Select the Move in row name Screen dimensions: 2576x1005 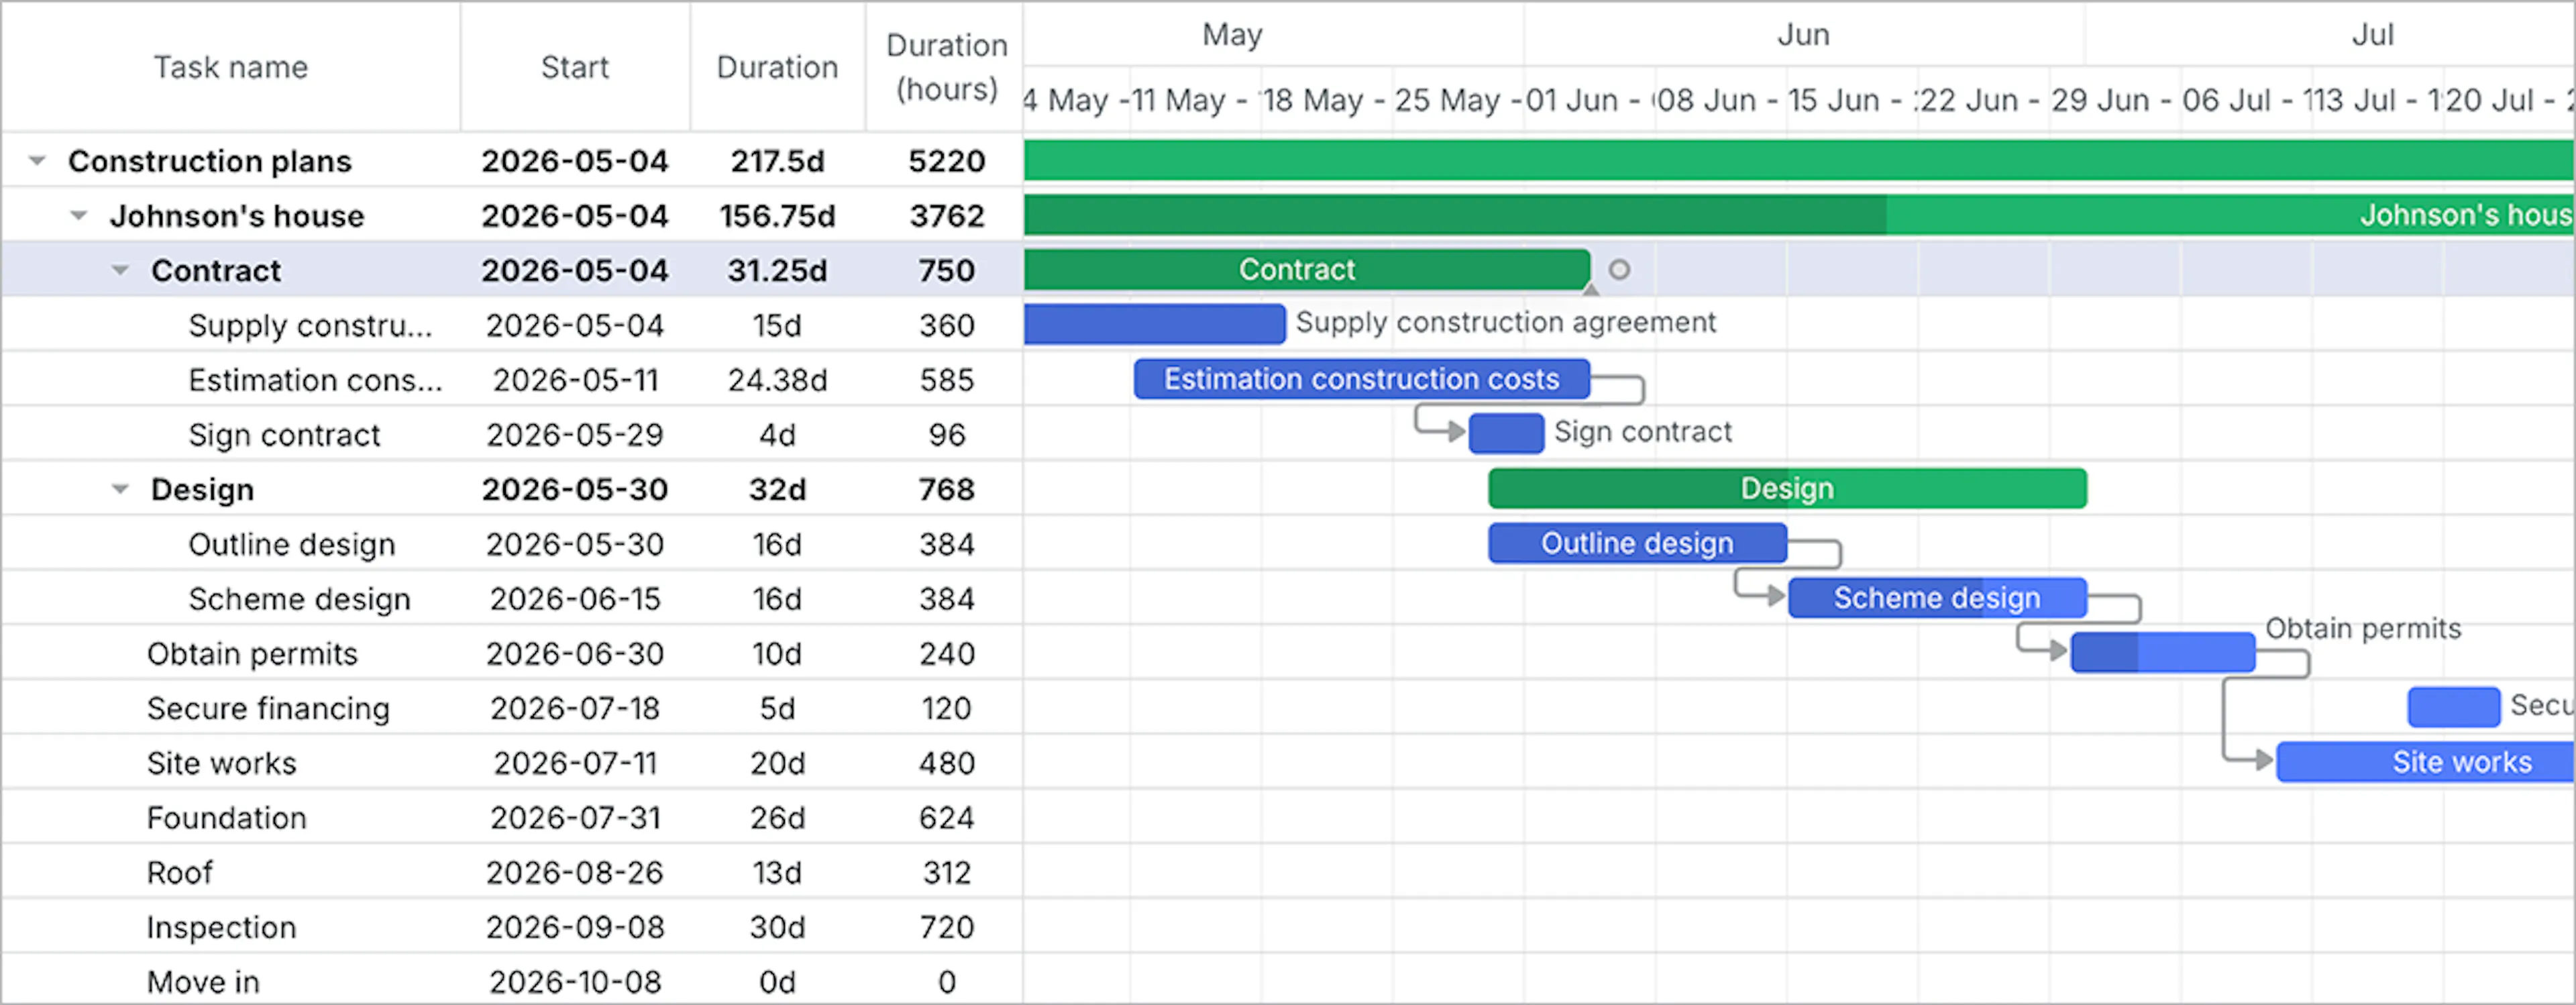click(x=203, y=982)
